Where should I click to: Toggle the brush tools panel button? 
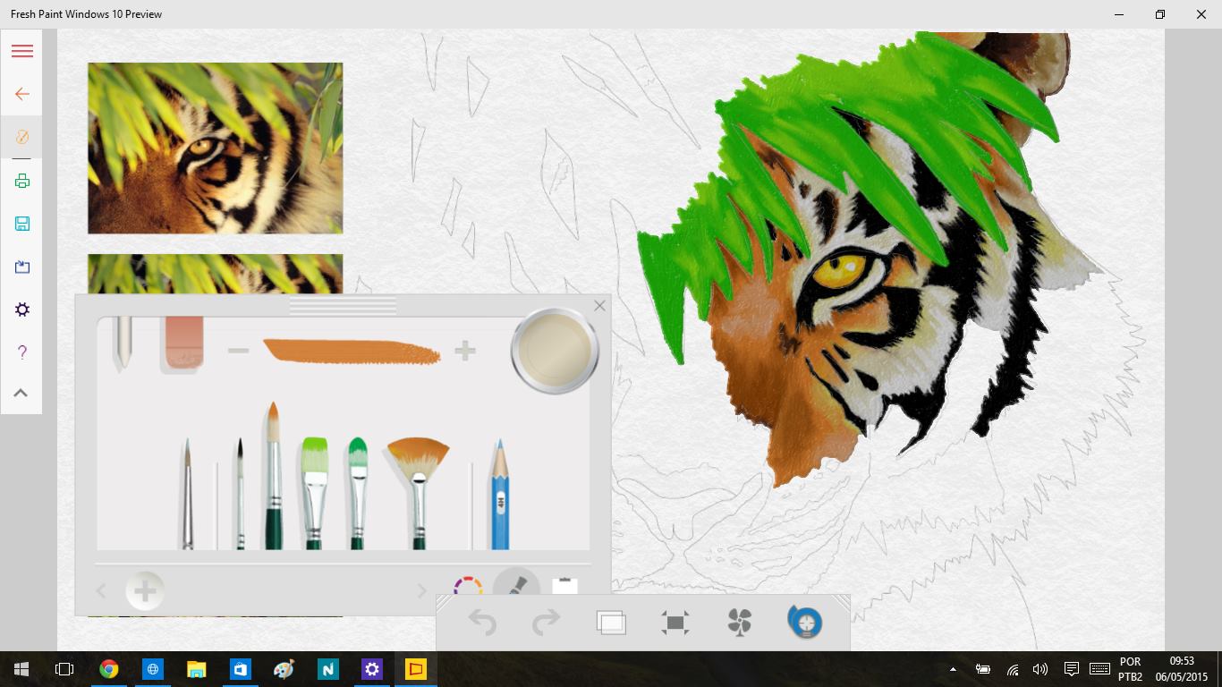click(516, 585)
